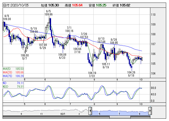Click the left range handle arrow in navigator
Screen dimensions: 169x121
coord(90,111)
